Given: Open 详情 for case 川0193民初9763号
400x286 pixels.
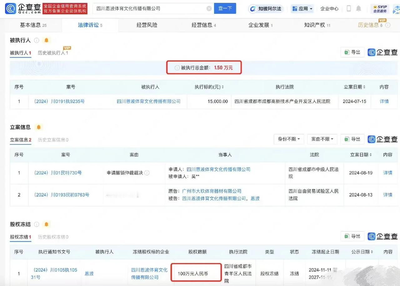Looking at the screenshot, I should [388, 195].
